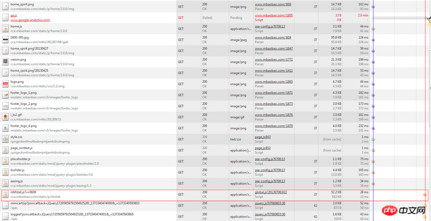The image size is (431, 221).
Task: Click the CSS file icon for style.css
Action: [5, 139]
